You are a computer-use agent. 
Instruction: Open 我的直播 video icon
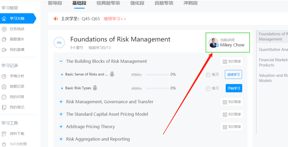coord(4,50)
